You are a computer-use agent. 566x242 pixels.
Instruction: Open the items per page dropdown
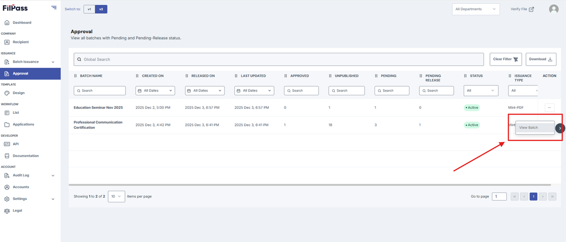117,196
